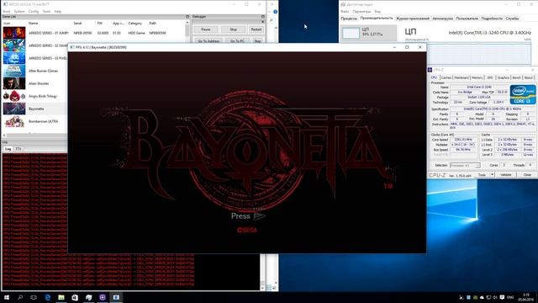Open Task Manager Processes tab

coord(349,19)
